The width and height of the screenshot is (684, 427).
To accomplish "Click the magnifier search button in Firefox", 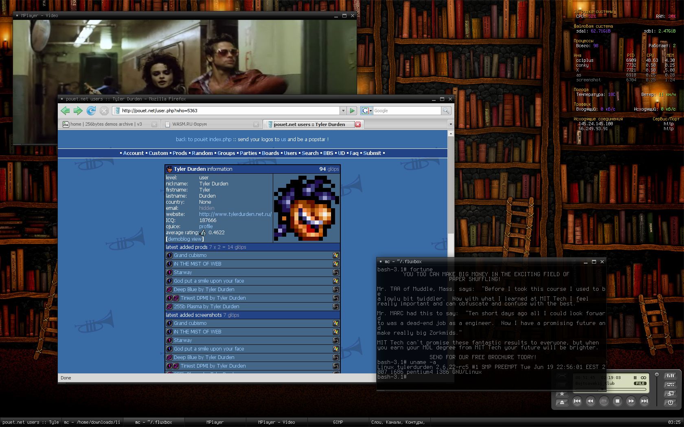I will click(446, 111).
